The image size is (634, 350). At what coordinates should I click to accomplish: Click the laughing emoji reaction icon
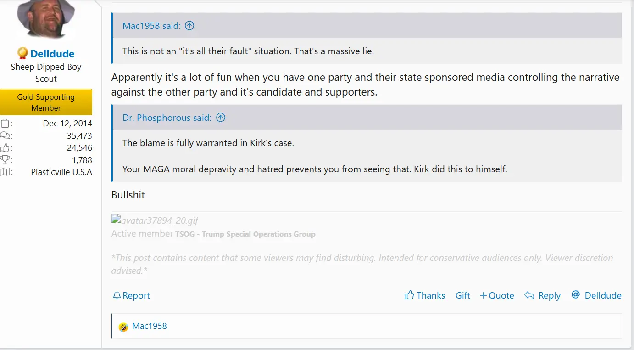tap(123, 327)
